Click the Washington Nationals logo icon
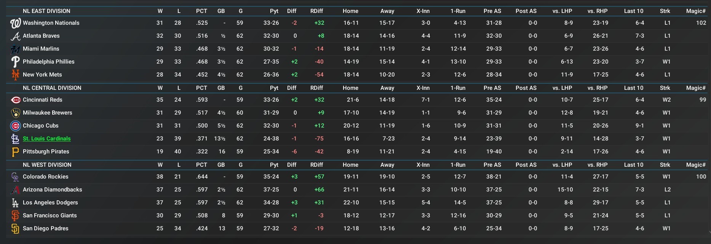Screen dimensions: 711x244 click(x=15, y=23)
